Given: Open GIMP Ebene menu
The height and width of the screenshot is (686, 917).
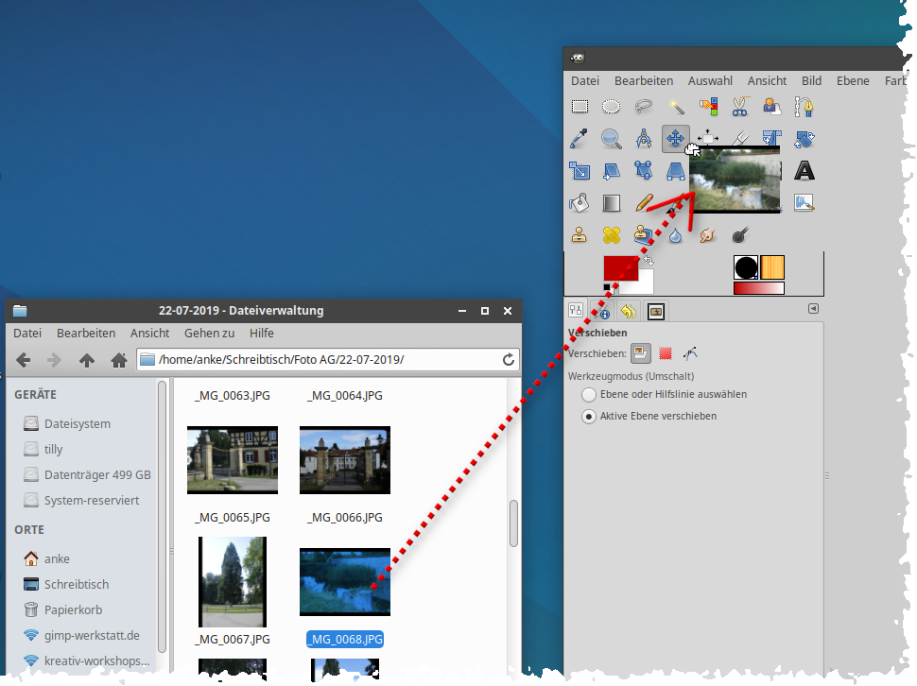Looking at the screenshot, I should [x=853, y=80].
